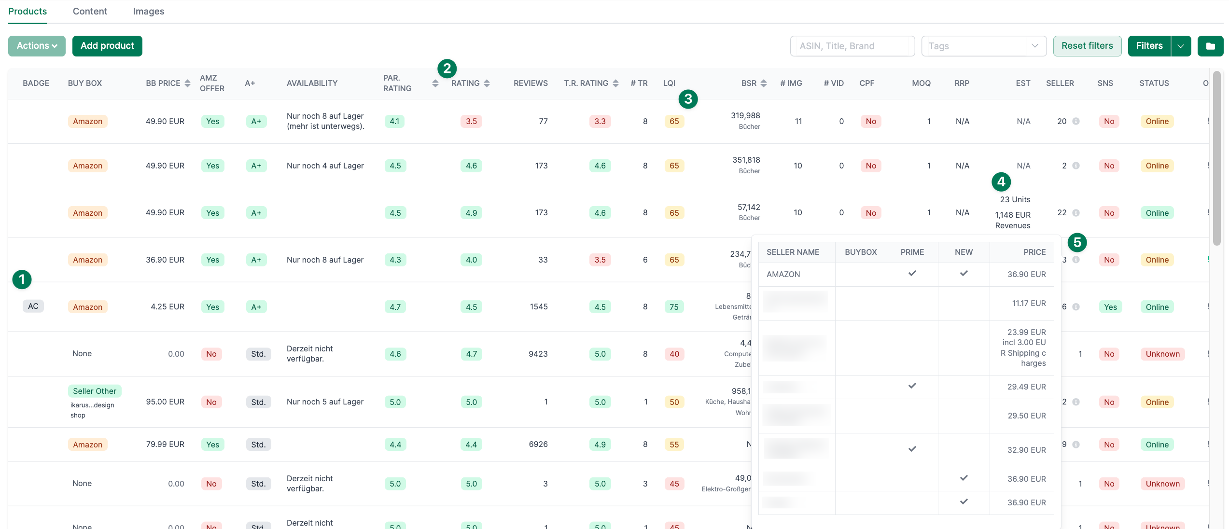Sort by RATING column arrows
Image resolution: width=1229 pixels, height=529 pixels.
(x=487, y=83)
